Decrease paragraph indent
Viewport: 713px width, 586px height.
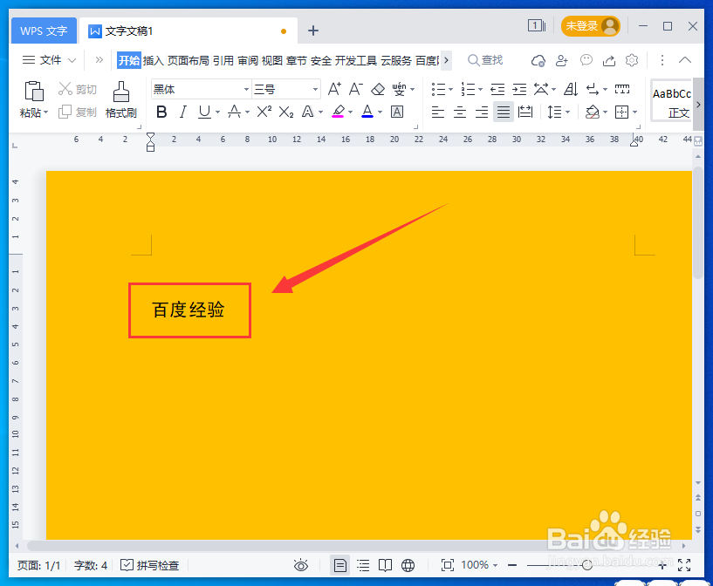click(x=497, y=90)
